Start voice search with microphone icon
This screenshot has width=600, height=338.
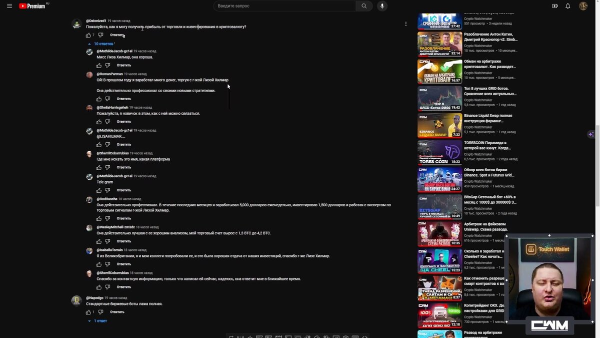click(382, 6)
